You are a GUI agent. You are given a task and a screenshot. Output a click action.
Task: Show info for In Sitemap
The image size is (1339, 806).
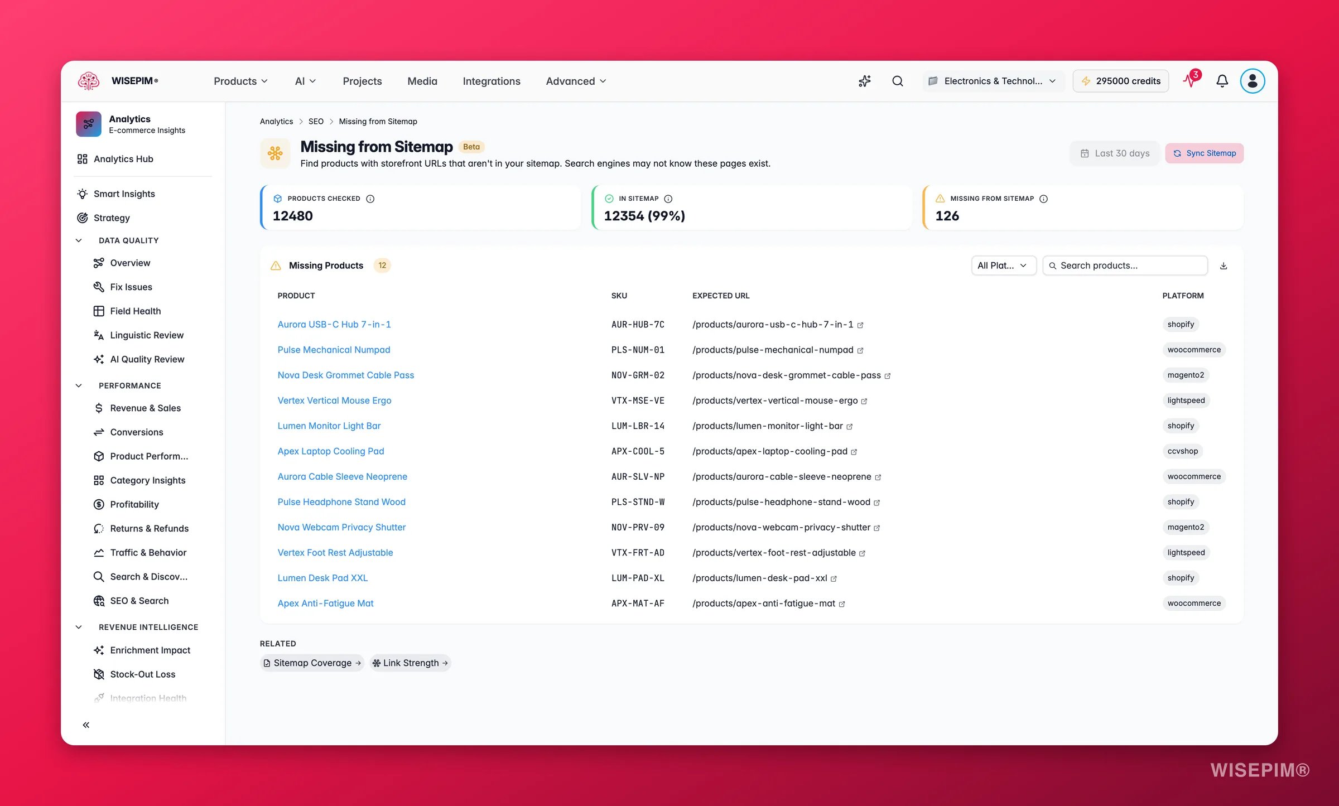click(x=668, y=199)
